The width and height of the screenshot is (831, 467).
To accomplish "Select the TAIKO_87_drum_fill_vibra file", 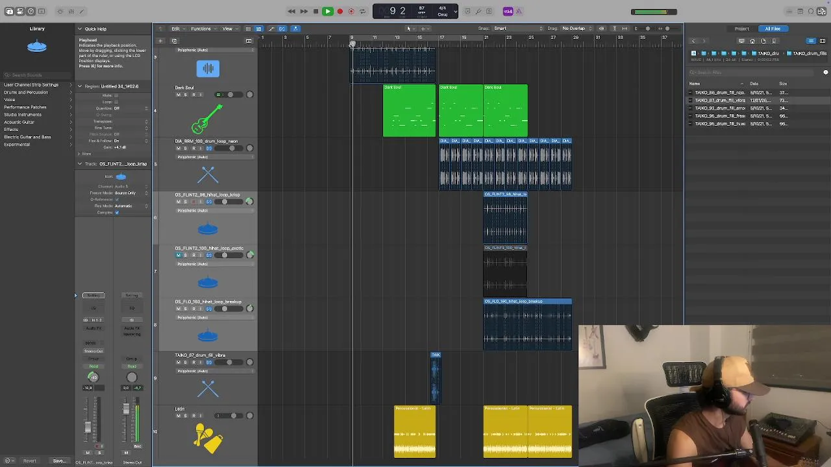I will [719, 101].
